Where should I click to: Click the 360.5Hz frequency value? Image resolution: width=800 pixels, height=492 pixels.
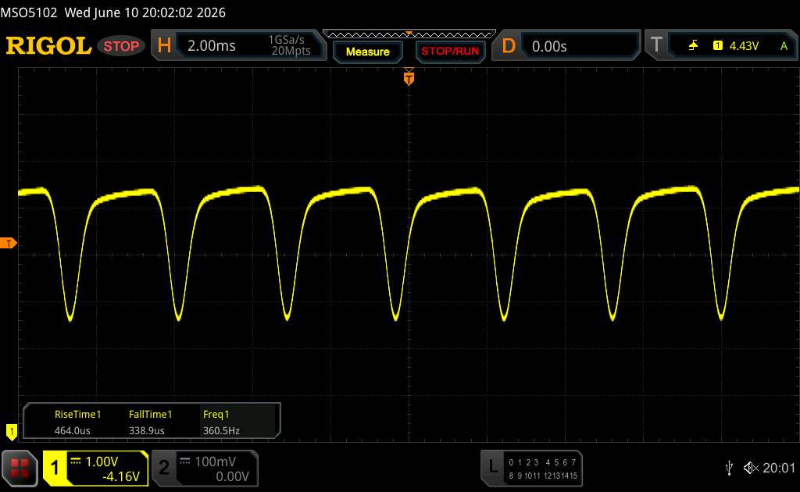coord(221,431)
